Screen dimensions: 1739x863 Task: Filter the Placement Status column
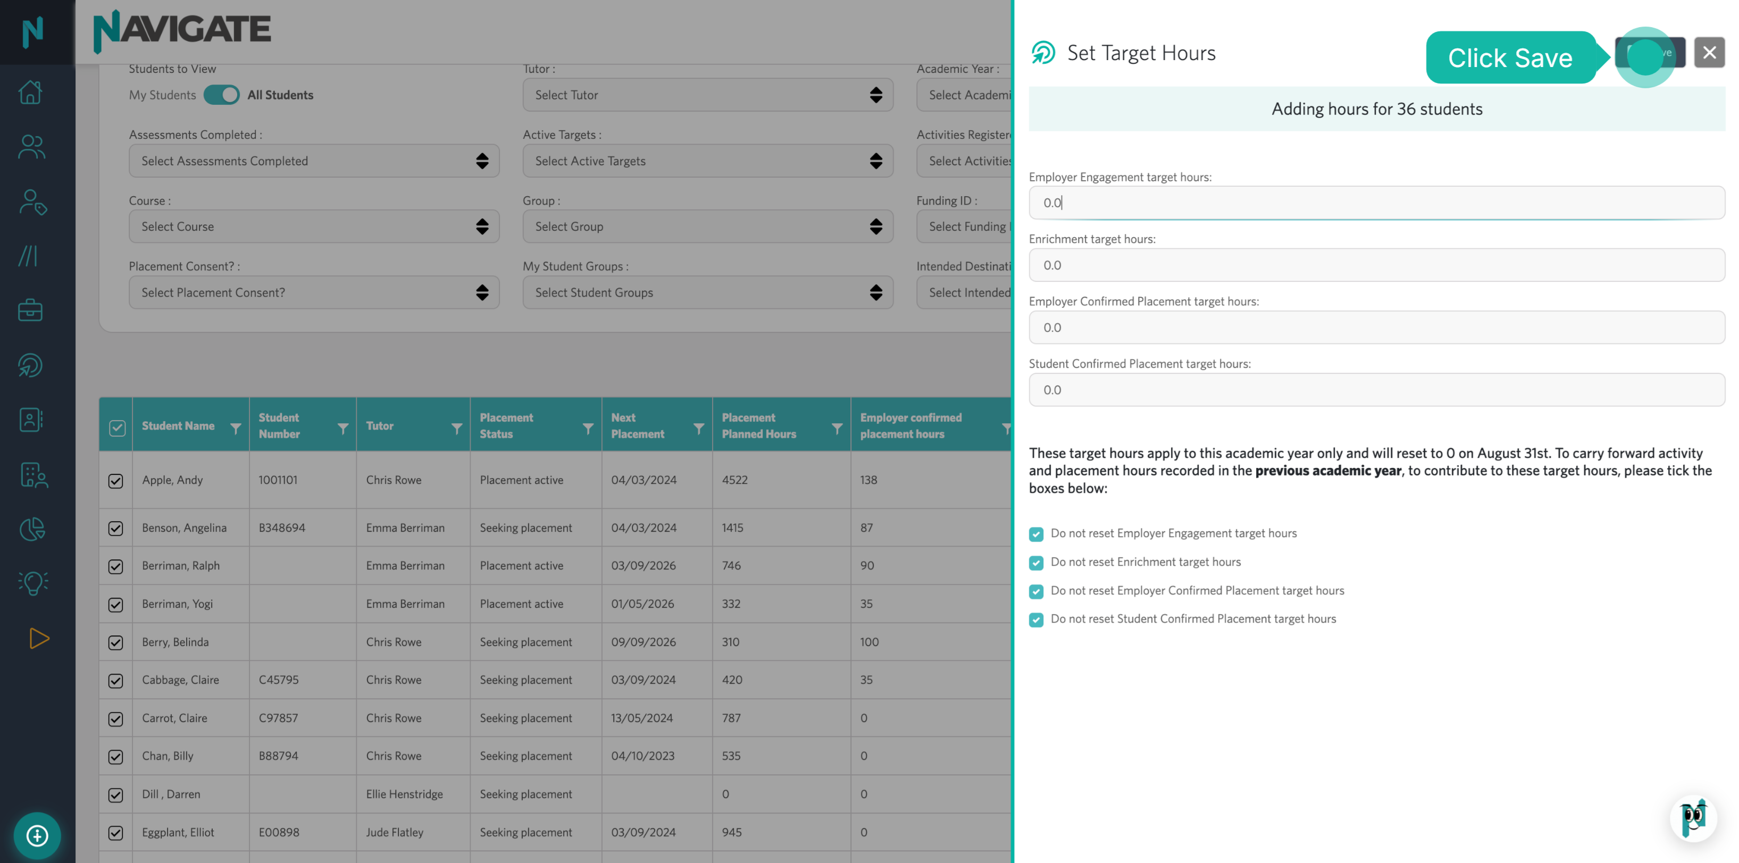click(x=588, y=429)
